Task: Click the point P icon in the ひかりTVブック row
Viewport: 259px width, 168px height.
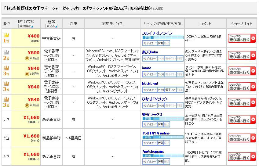Action: [x=27, y=105]
